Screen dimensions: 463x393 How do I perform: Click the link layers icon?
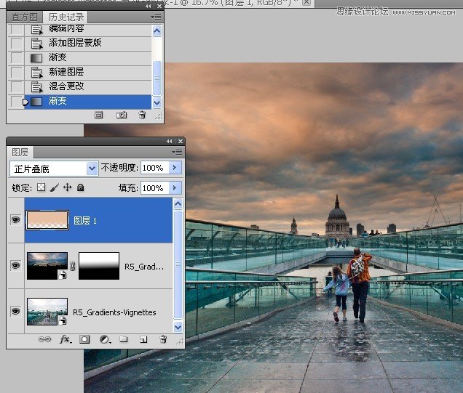pos(44,339)
